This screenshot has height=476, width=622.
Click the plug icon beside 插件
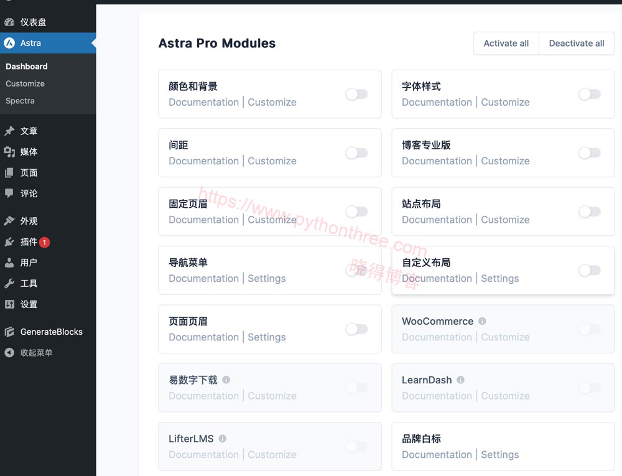(9, 241)
